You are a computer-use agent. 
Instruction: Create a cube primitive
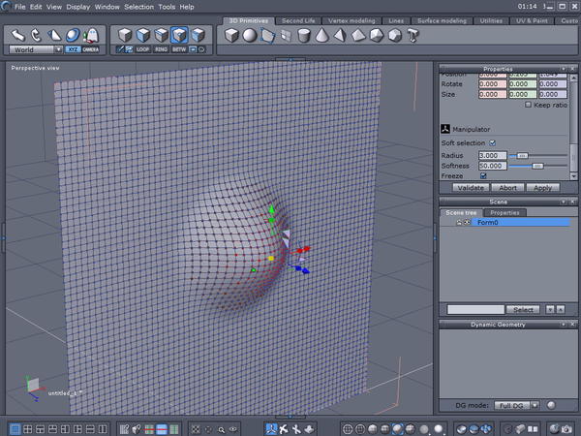[x=231, y=36]
